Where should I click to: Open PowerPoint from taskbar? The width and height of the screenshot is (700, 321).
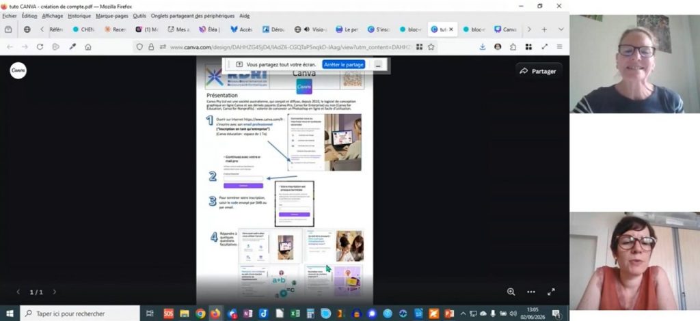[449, 313]
